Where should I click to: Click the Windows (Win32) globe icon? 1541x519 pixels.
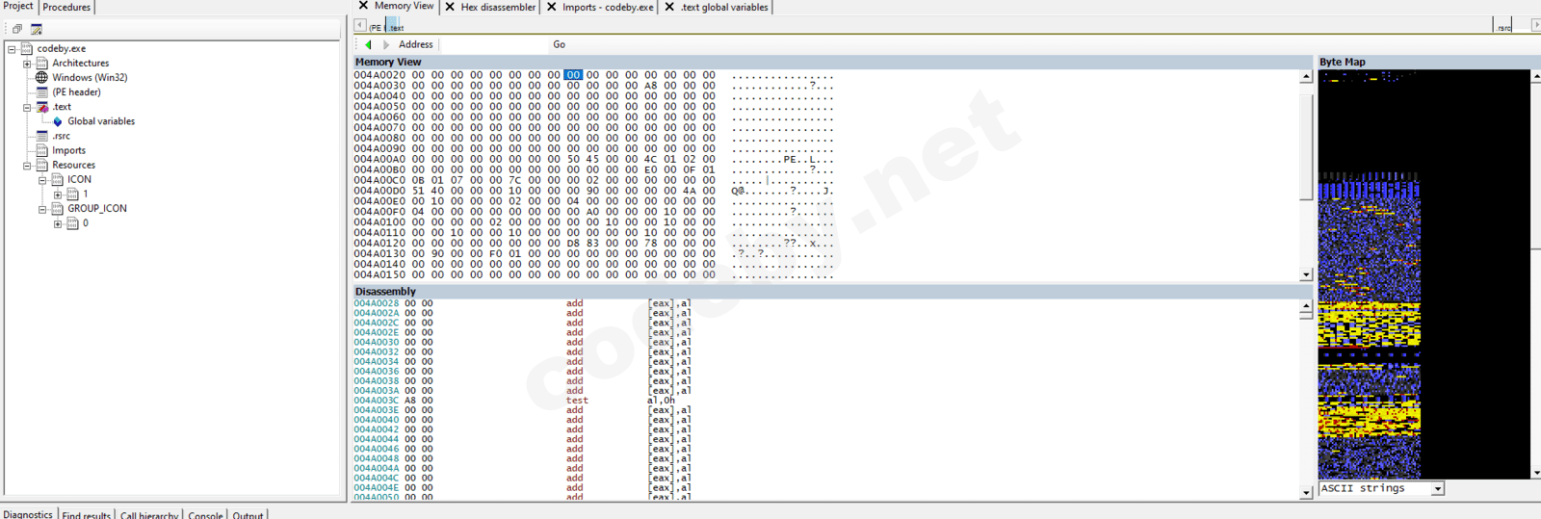(x=41, y=77)
